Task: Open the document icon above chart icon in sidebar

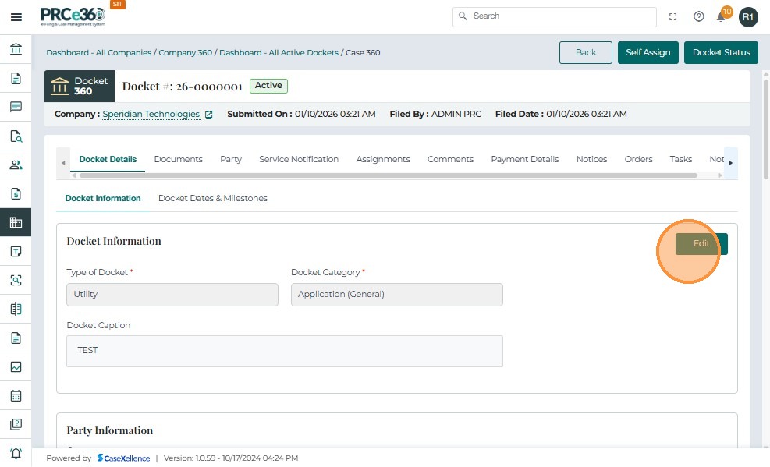Action: point(16,338)
